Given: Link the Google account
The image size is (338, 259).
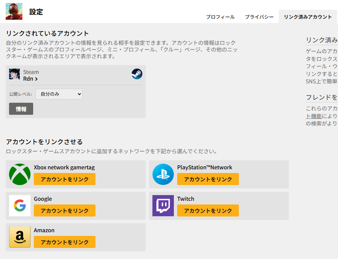Looking at the screenshot, I should click(65, 210).
